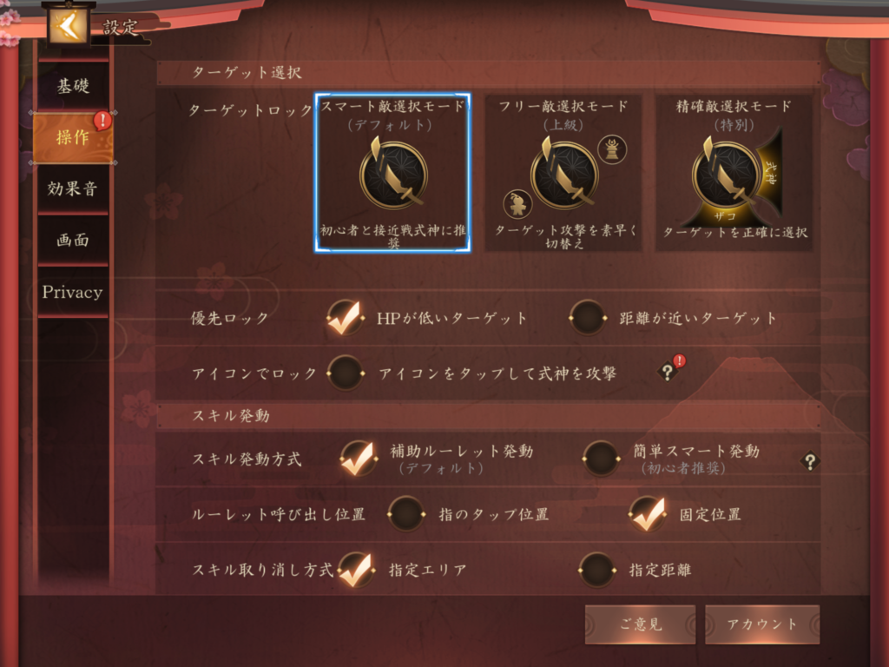
Task: Click the samurai helmet icon in フリー mode
Action: click(612, 149)
